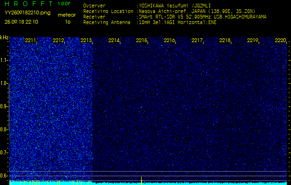Click the kHz axis unit label
This screenshot has width=291, height=185.
point(4,38)
